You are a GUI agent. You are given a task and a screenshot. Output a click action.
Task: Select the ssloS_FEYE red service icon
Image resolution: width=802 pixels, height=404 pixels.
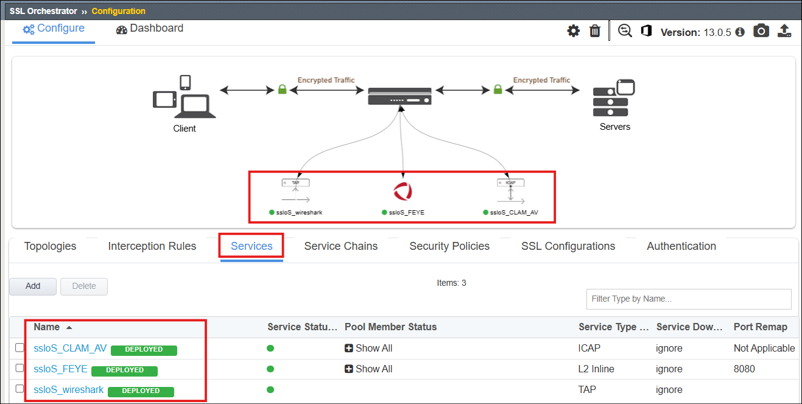pyautogui.click(x=403, y=191)
